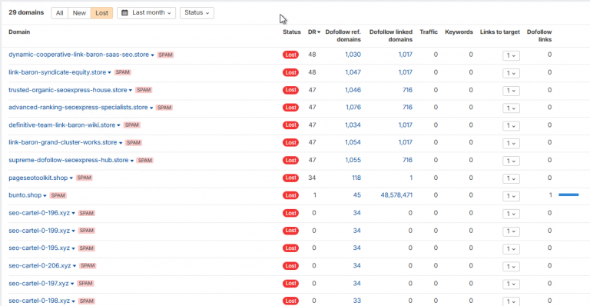This screenshot has height=306, width=590.
Task: Click Lost status badge for seo-cartel-0-206.xyz
Action: click(290, 266)
